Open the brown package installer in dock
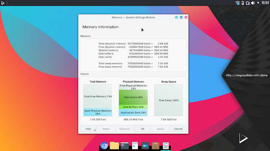 click(155, 146)
